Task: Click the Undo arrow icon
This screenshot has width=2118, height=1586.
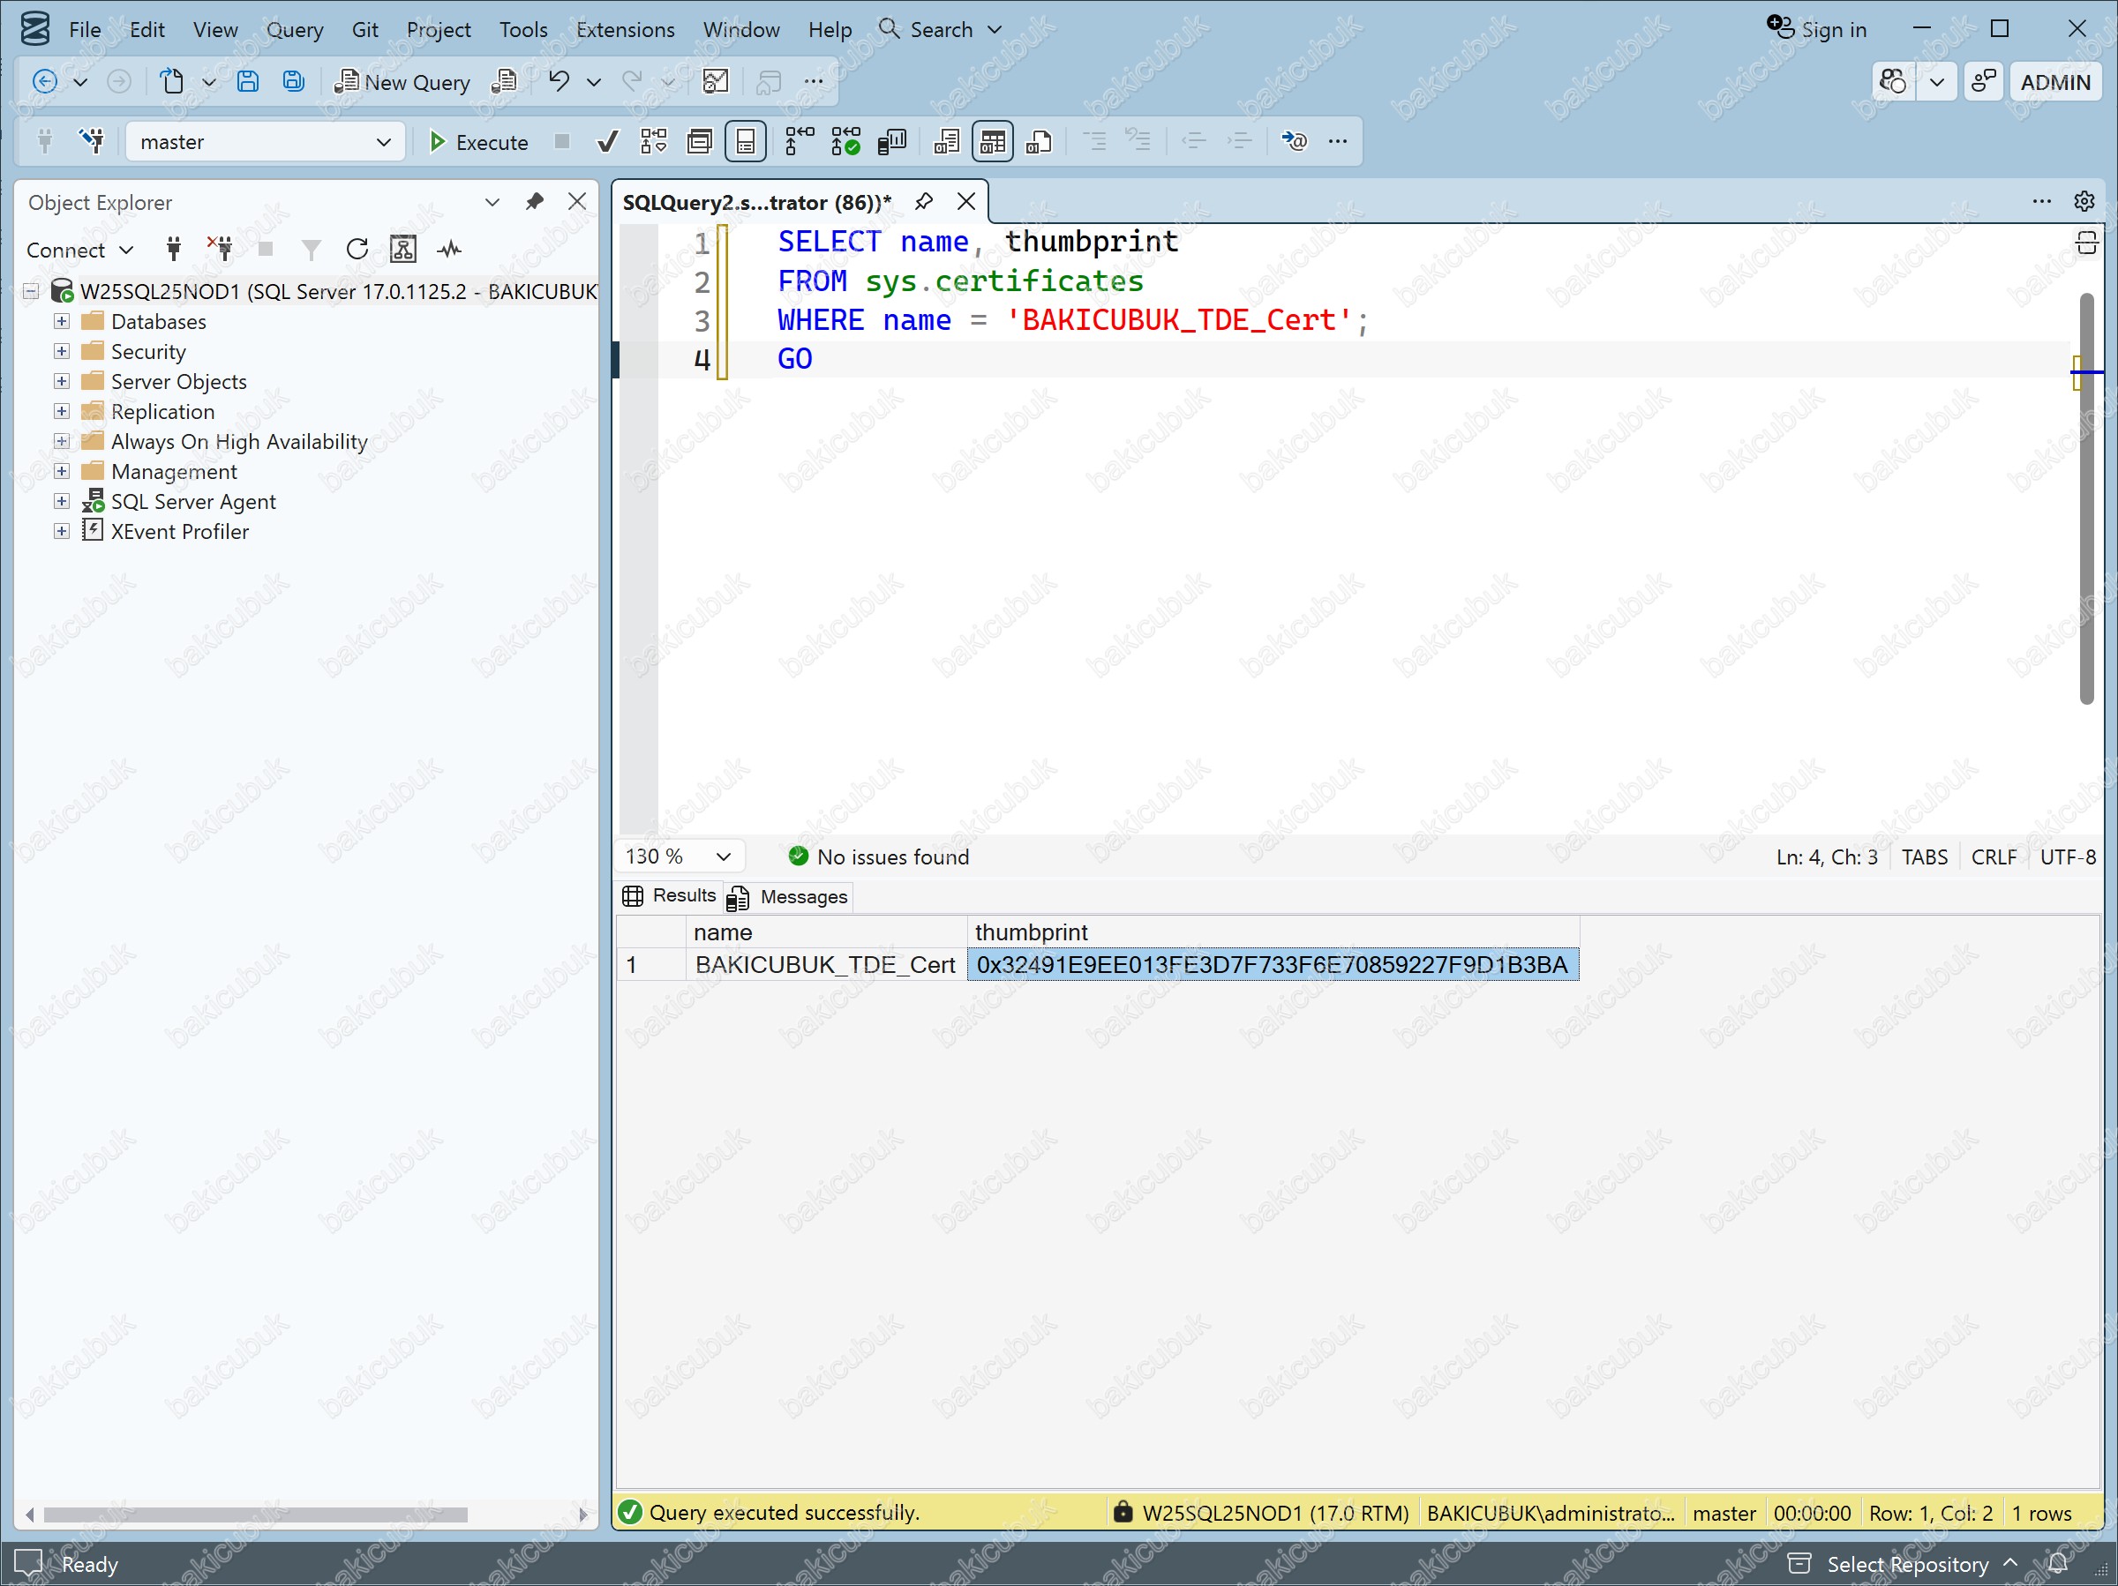Action: (x=559, y=81)
